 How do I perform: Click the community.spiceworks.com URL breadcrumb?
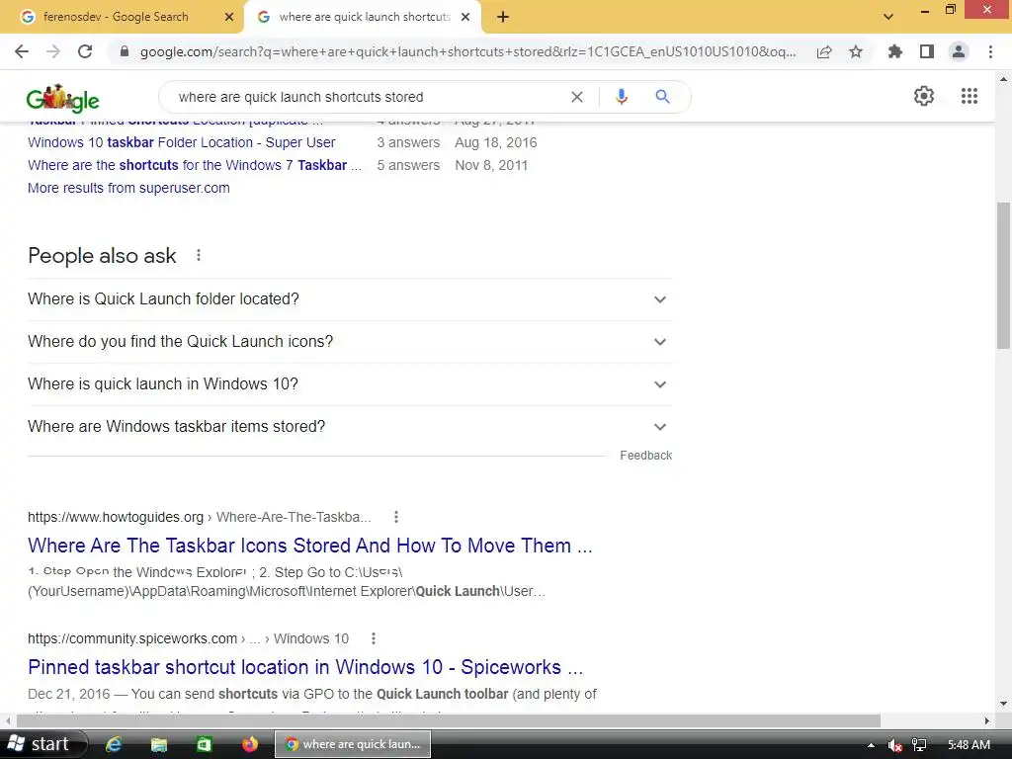click(x=188, y=638)
